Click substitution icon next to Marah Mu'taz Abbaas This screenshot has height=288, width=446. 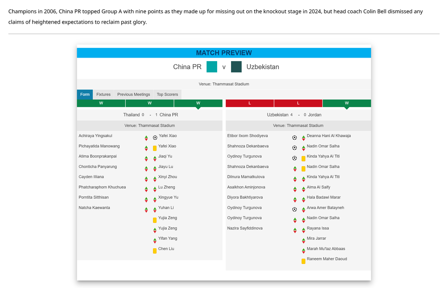point(303,250)
